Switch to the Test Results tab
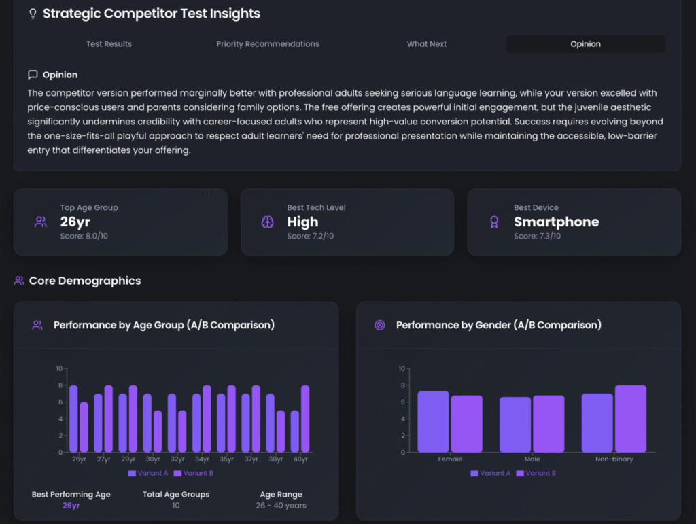The height and width of the screenshot is (524, 696). [109, 44]
